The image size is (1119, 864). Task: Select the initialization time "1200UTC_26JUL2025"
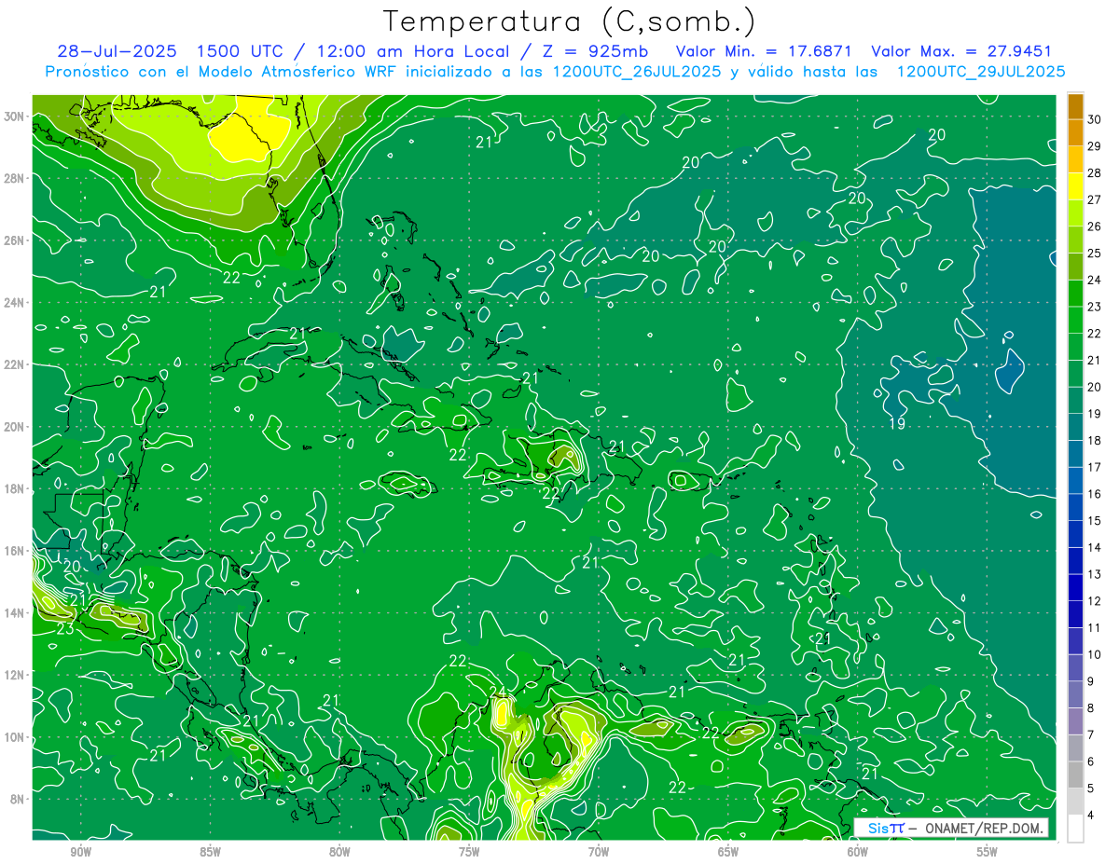[x=637, y=71]
